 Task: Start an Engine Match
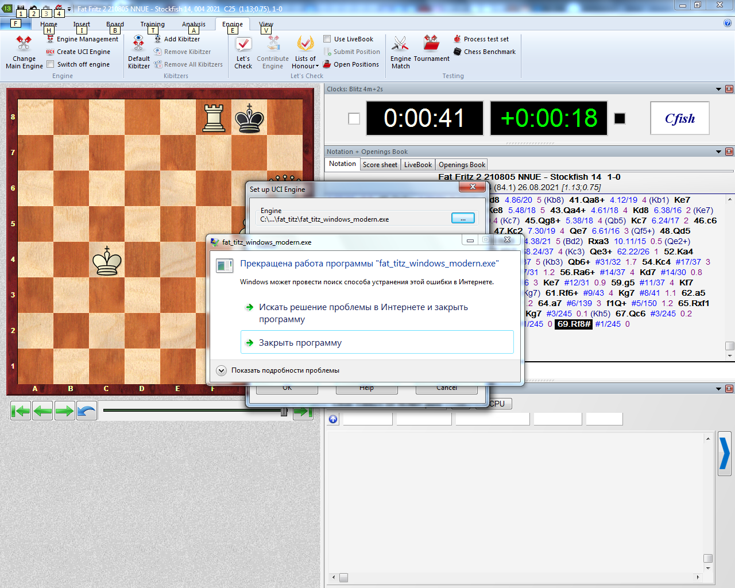tap(401, 53)
